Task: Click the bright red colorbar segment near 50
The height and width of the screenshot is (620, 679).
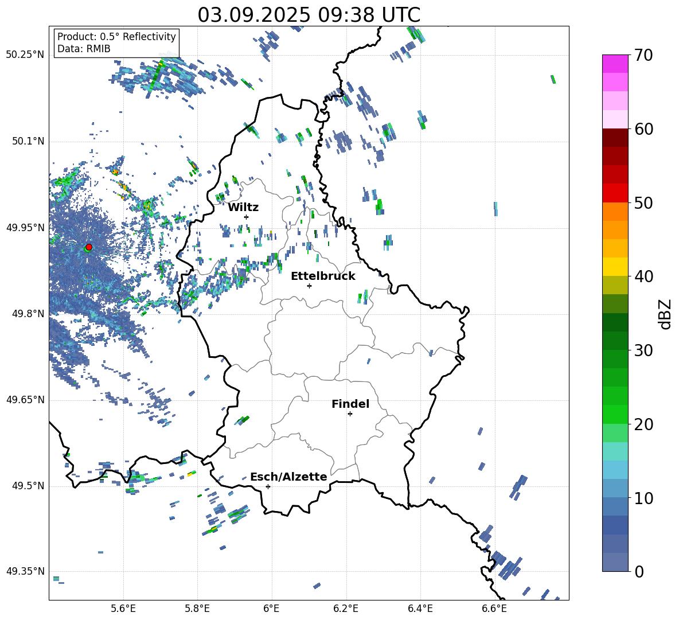Action: pos(615,193)
